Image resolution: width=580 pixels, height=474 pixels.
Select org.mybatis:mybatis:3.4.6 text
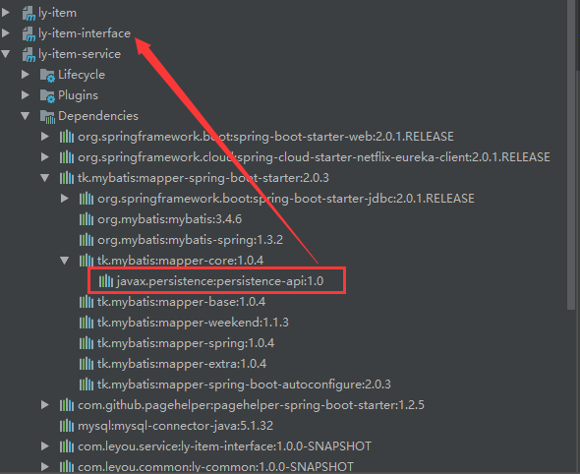tap(169, 219)
